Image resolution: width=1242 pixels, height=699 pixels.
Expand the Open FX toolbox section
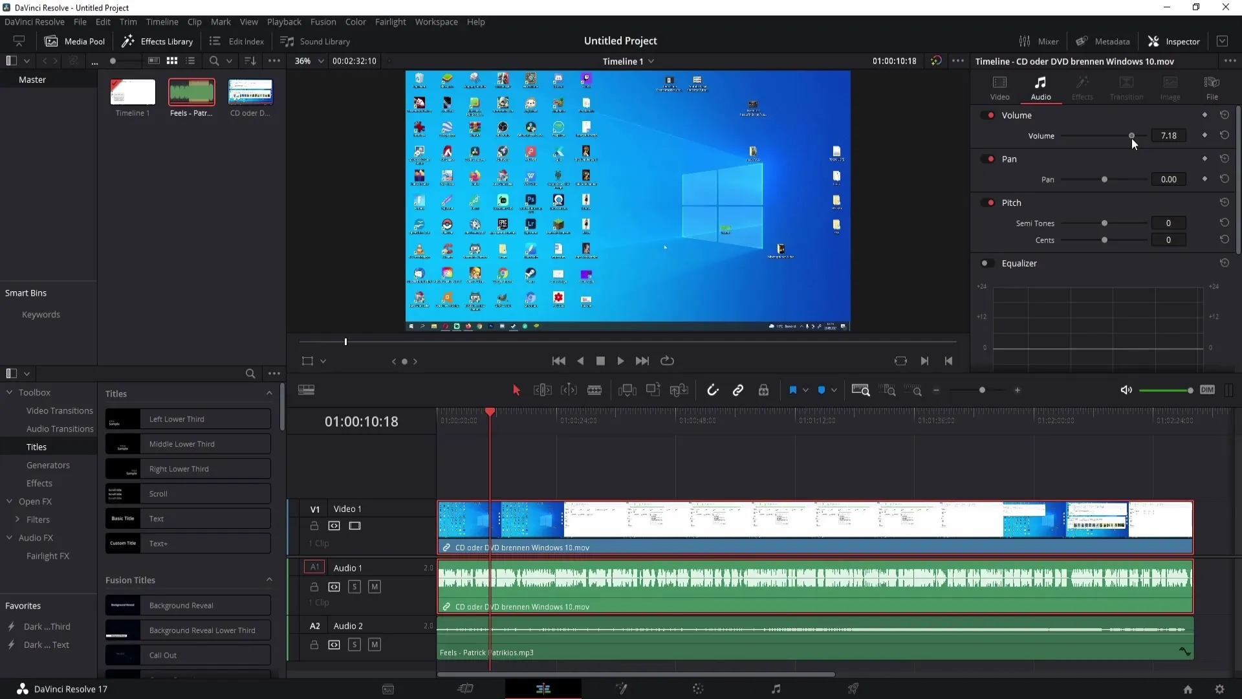[35, 501]
